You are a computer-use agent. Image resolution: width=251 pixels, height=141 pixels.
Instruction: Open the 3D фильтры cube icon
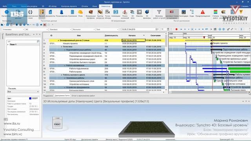[147, 12]
